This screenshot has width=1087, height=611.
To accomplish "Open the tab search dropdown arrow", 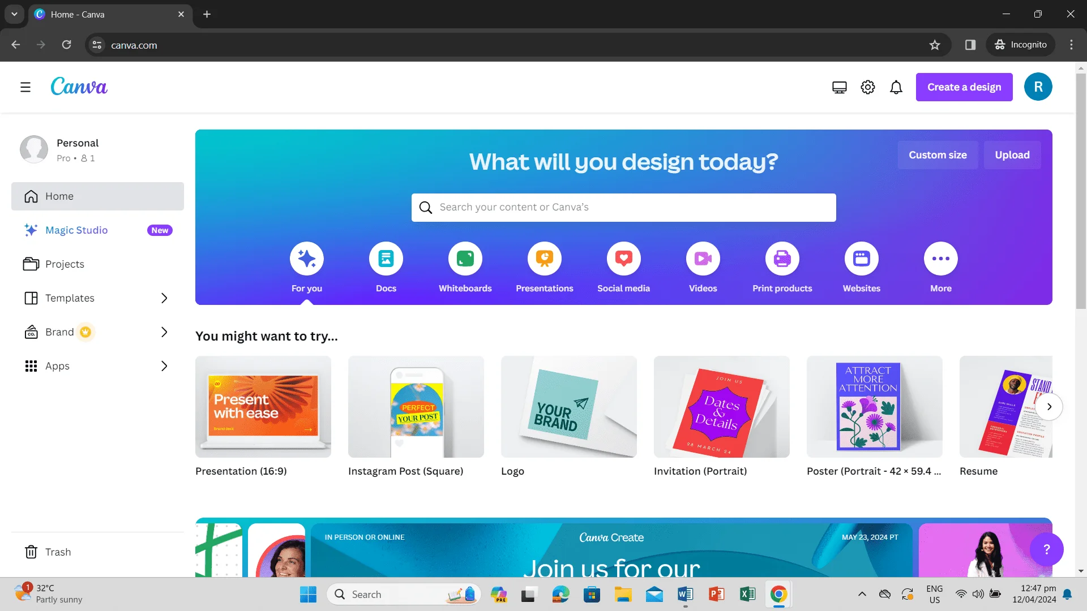I will point(14,14).
